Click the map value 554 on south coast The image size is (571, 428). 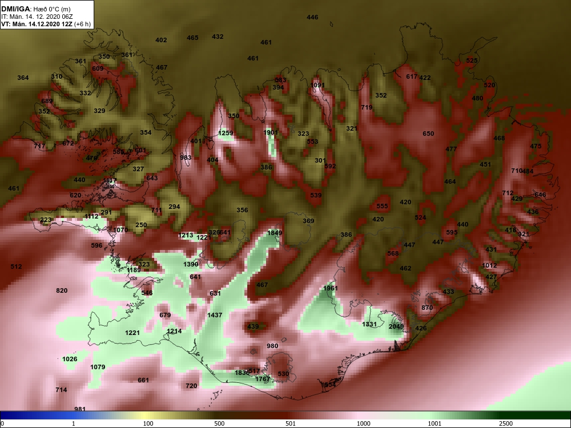[330, 385]
